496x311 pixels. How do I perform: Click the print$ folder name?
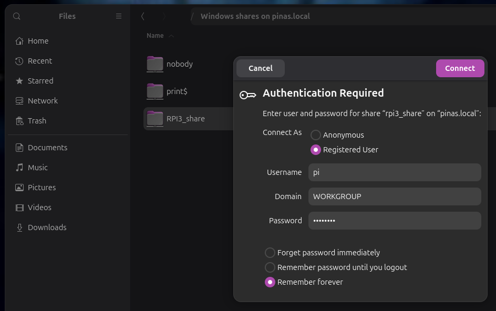pyautogui.click(x=177, y=91)
